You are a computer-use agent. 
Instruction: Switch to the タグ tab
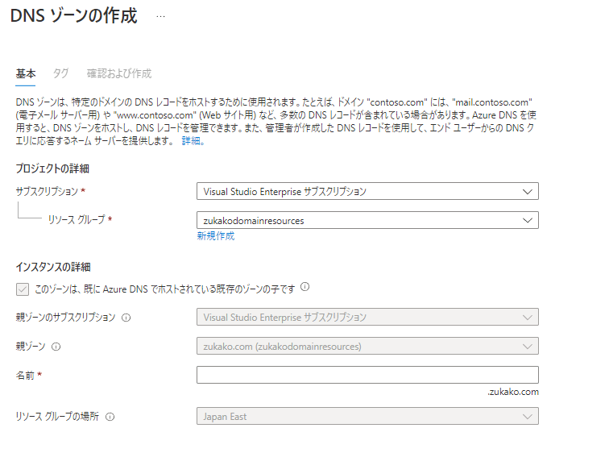60,73
